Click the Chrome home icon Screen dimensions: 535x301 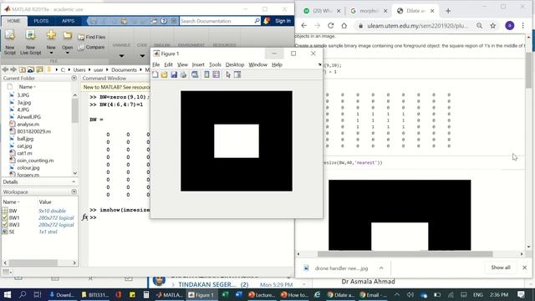[x=344, y=26]
